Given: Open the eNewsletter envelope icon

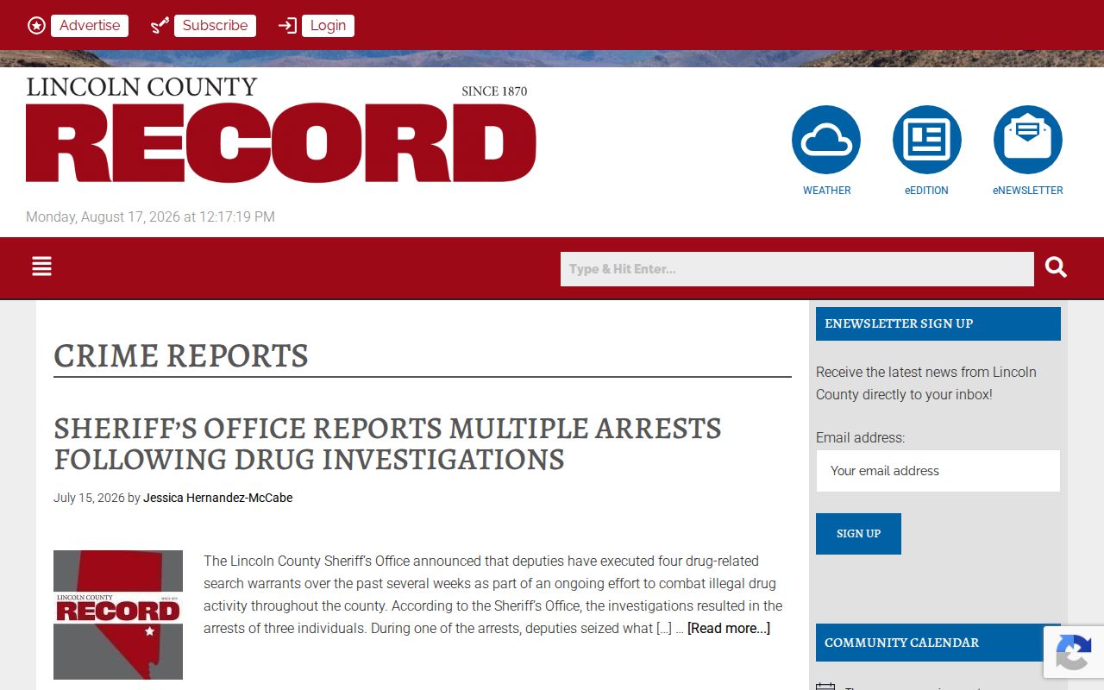Looking at the screenshot, I should click(1028, 140).
